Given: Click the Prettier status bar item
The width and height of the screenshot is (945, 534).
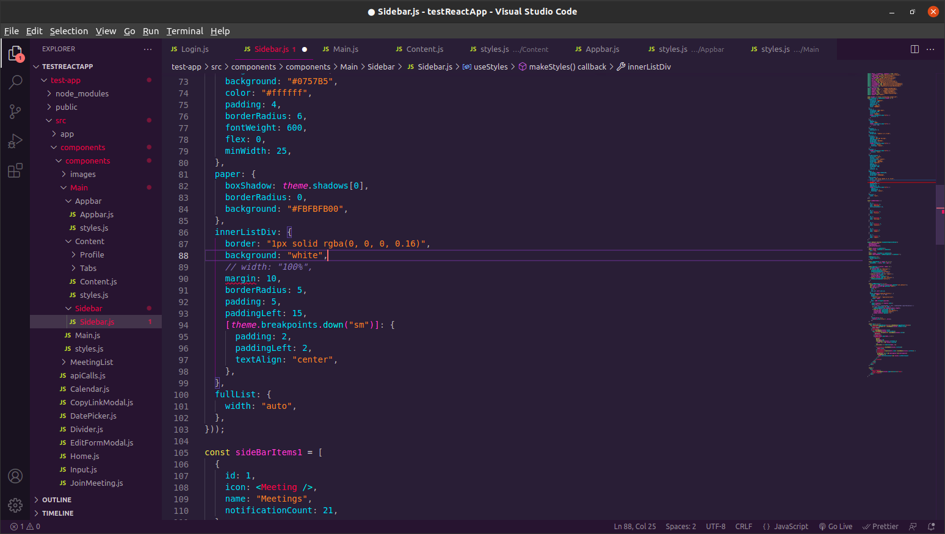Looking at the screenshot, I should 880,527.
